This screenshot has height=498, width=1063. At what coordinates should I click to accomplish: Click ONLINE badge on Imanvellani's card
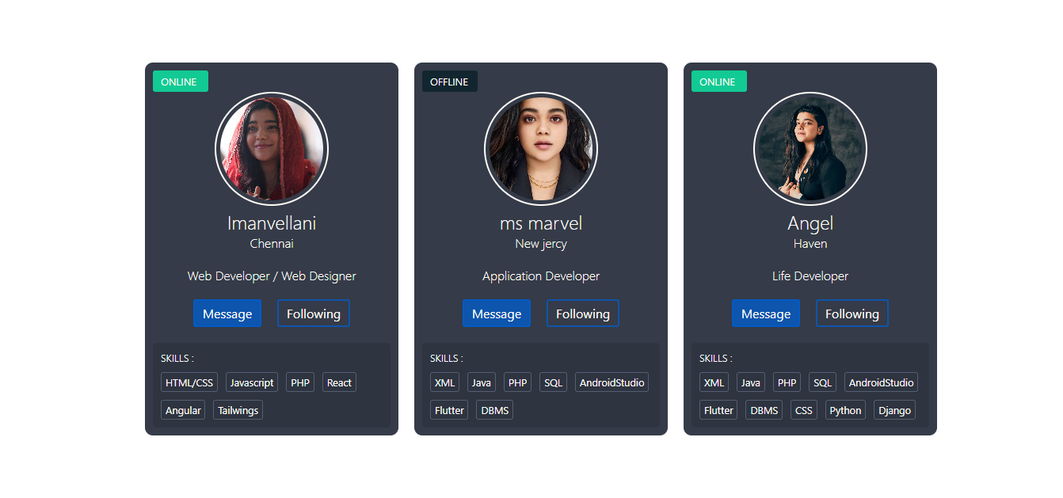181,82
